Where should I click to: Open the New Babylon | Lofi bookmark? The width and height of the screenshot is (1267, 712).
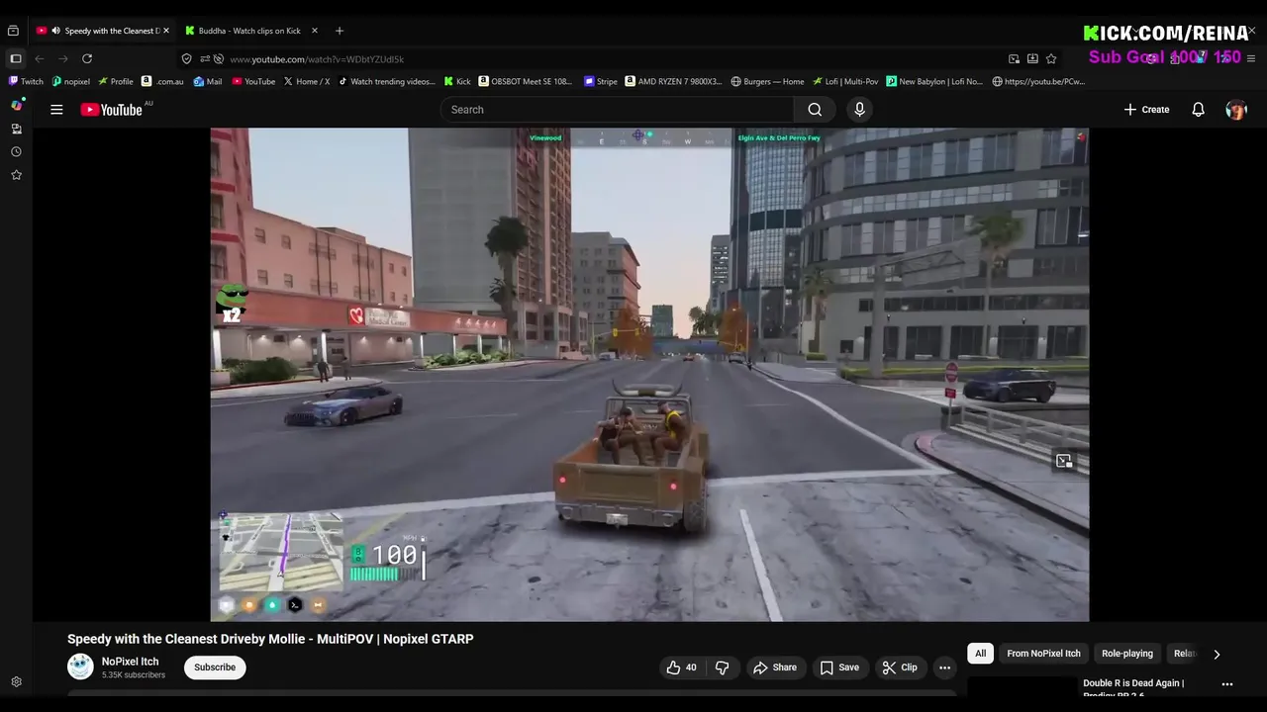coord(934,82)
